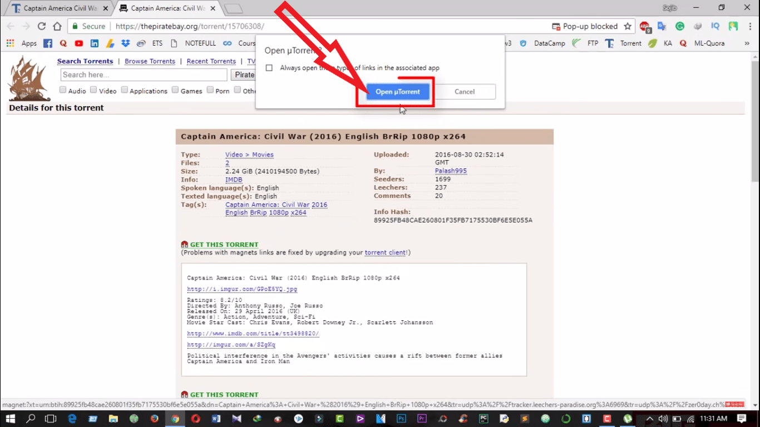
Task: Tick the Applications category checkbox
Action: (x=125, y=90)
